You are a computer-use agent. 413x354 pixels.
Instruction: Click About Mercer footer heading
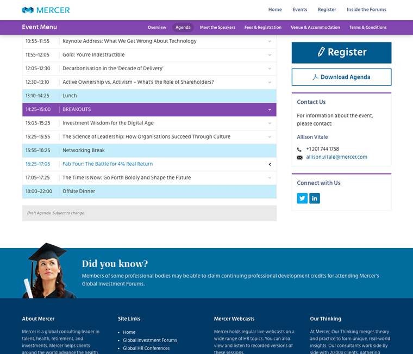coord(38,319)
